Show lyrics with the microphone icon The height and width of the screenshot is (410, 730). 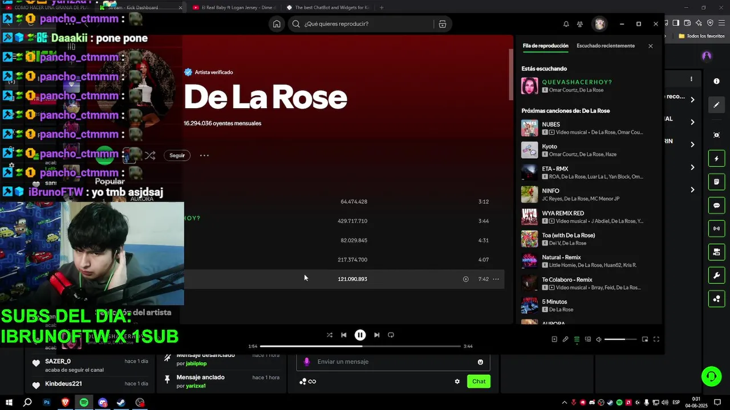point(565,339)
